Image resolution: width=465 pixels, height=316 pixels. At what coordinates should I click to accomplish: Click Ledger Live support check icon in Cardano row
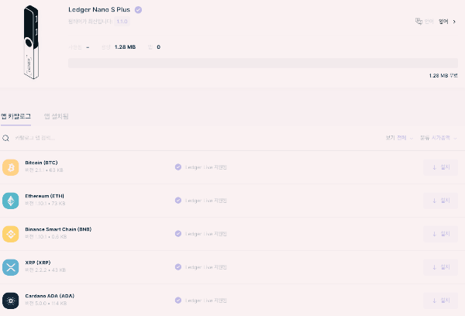178,301
